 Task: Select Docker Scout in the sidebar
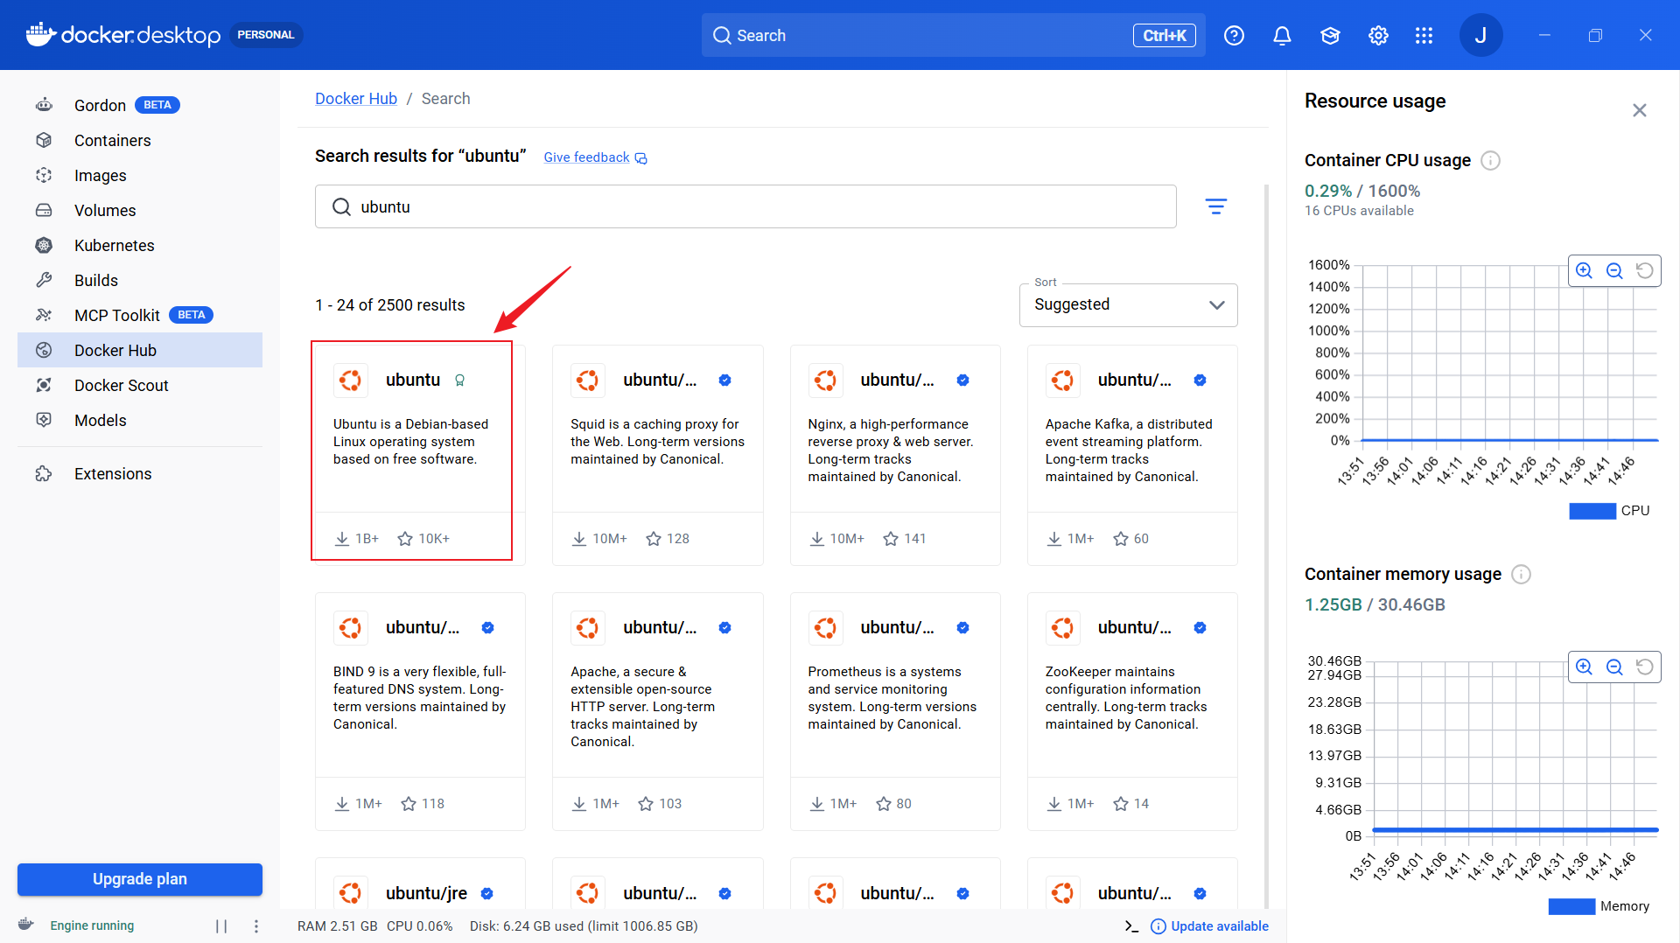click(140, 385)
